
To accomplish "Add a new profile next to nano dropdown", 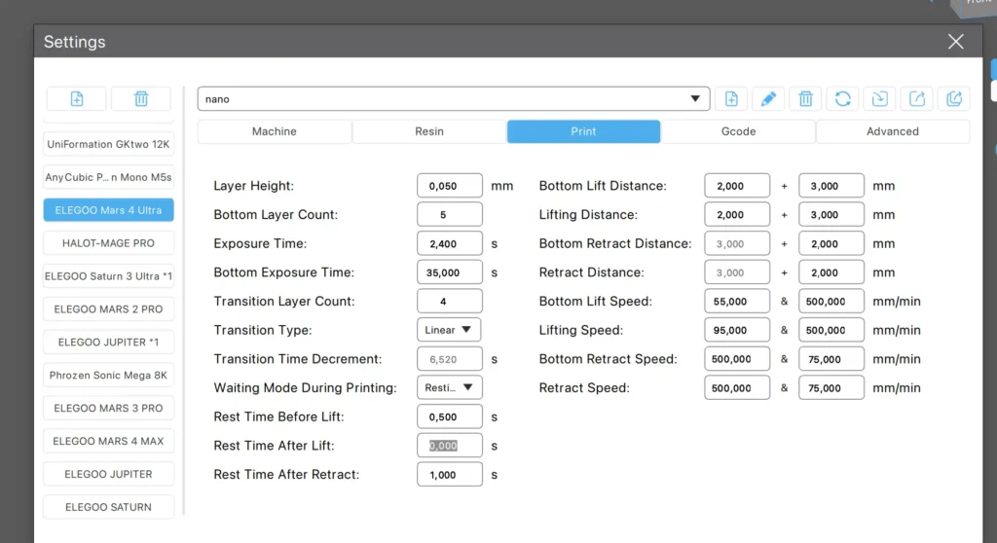I will pyautogui.click(x=731, y=98).
